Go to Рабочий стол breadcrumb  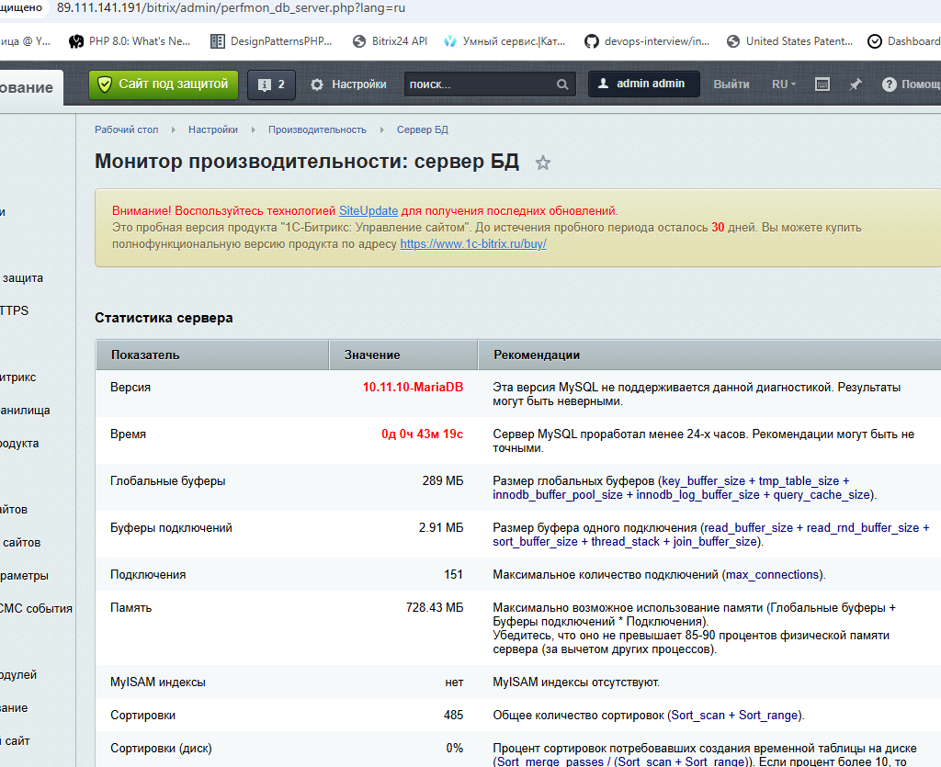click(x=127, y=130)
